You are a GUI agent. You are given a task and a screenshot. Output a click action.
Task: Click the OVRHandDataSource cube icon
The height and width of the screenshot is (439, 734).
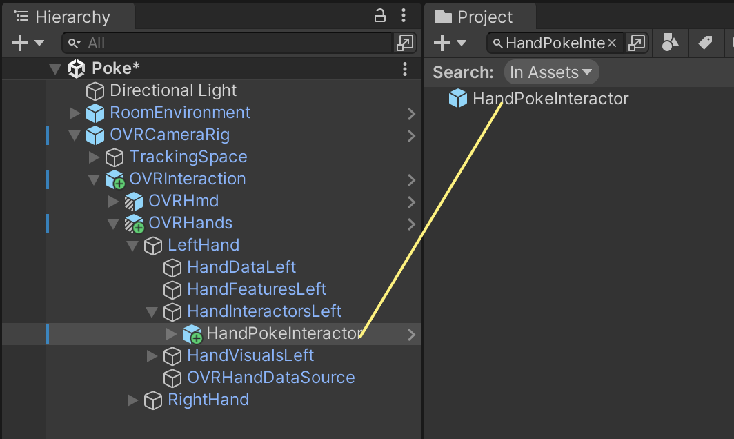tap(172, 378)
